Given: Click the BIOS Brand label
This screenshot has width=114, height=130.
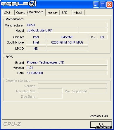Looking at the screenshot, I should (20, 63).
